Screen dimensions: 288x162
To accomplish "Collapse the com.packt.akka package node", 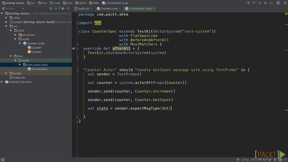I will (x=20, y=65).
